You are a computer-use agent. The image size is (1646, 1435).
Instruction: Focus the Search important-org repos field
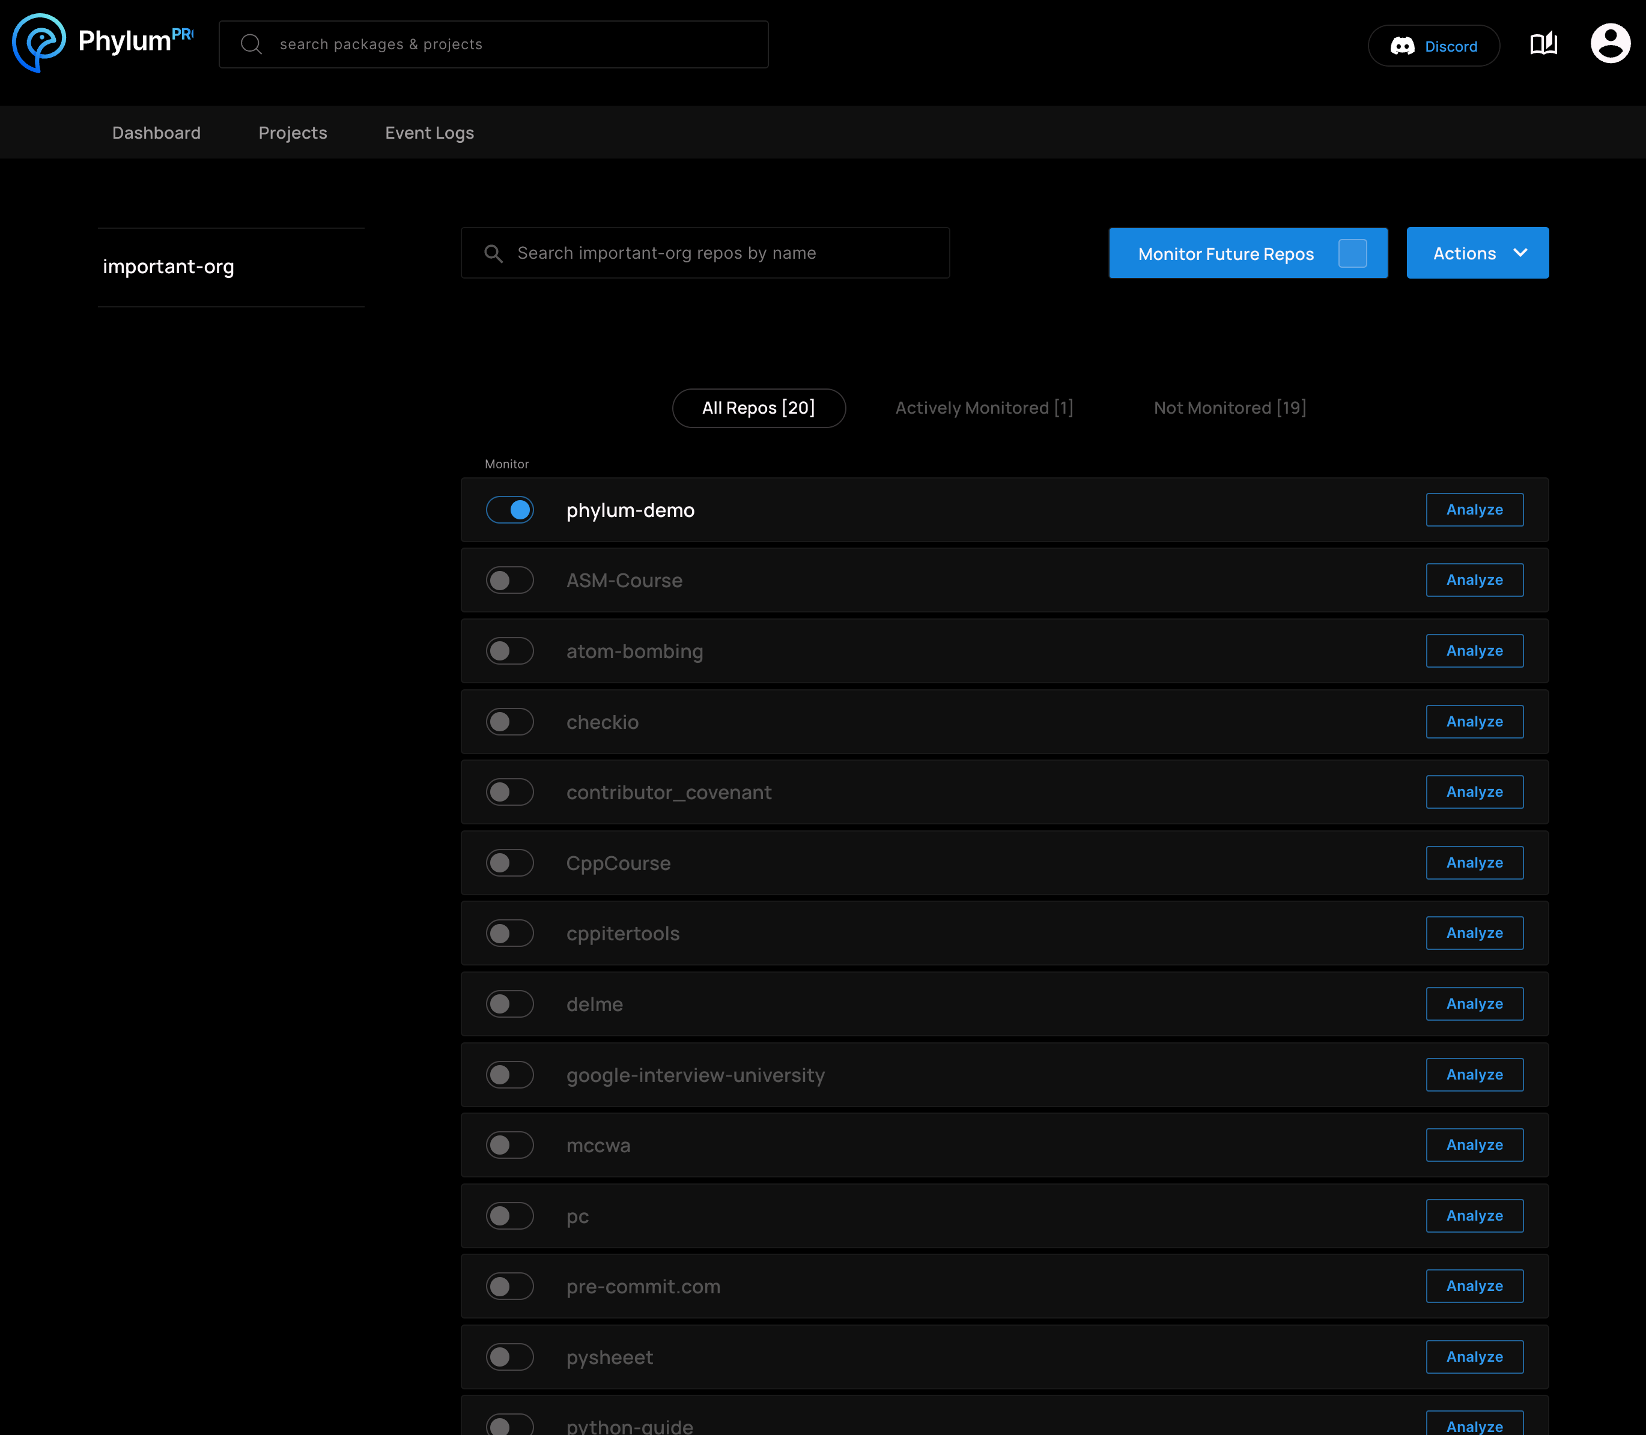tap(705, 253)
